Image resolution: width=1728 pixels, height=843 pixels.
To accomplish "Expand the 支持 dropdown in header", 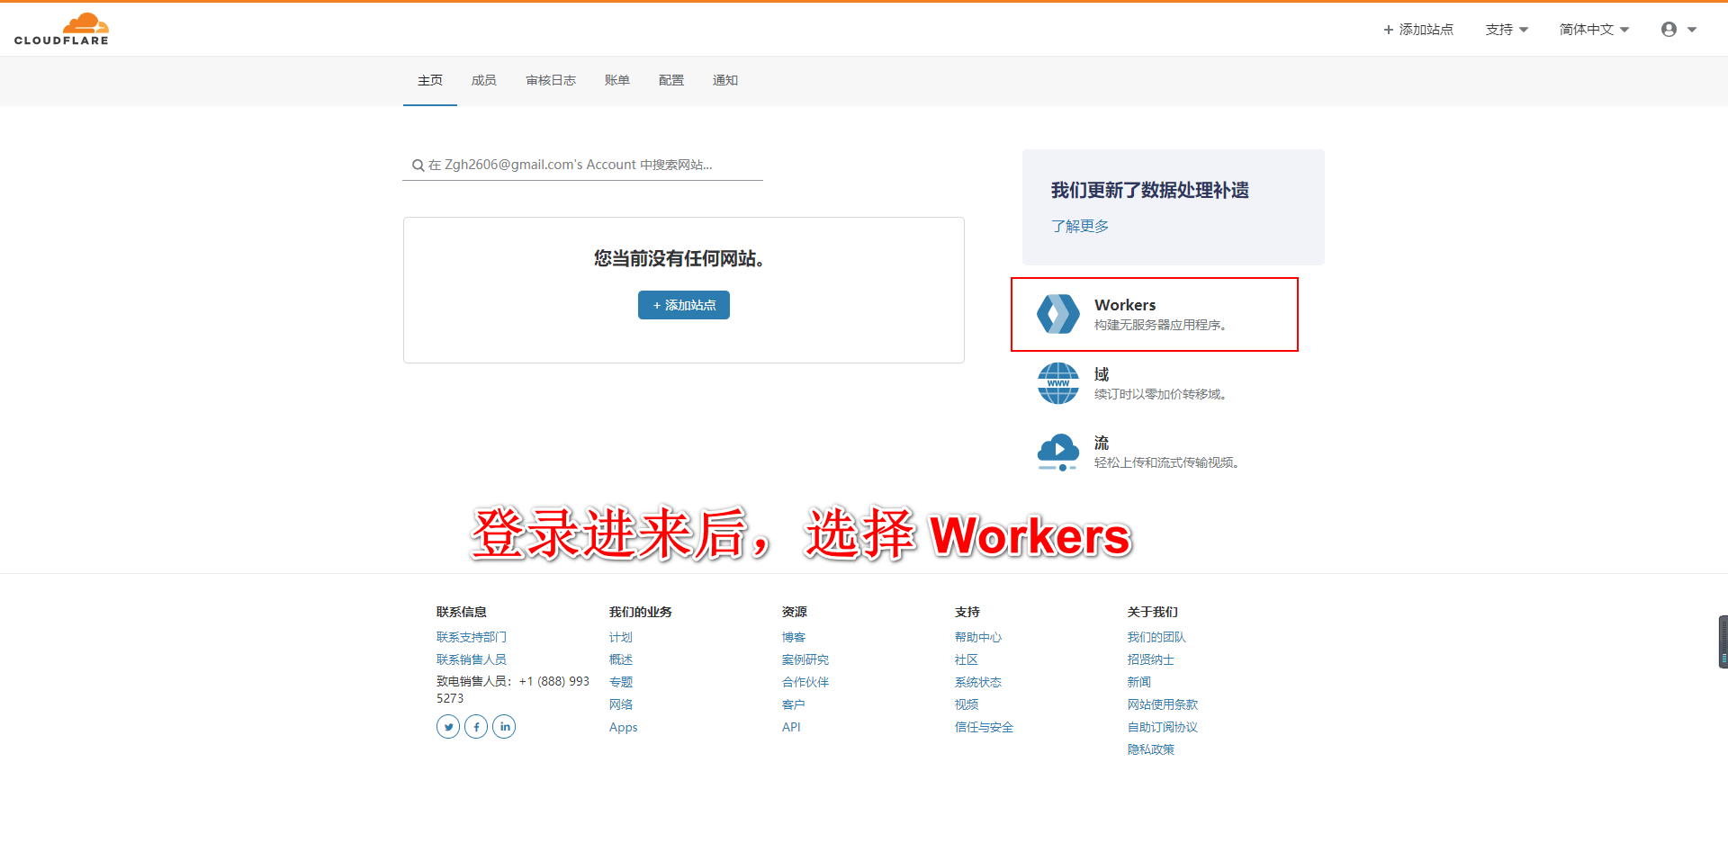I will tap(1507, 30).
